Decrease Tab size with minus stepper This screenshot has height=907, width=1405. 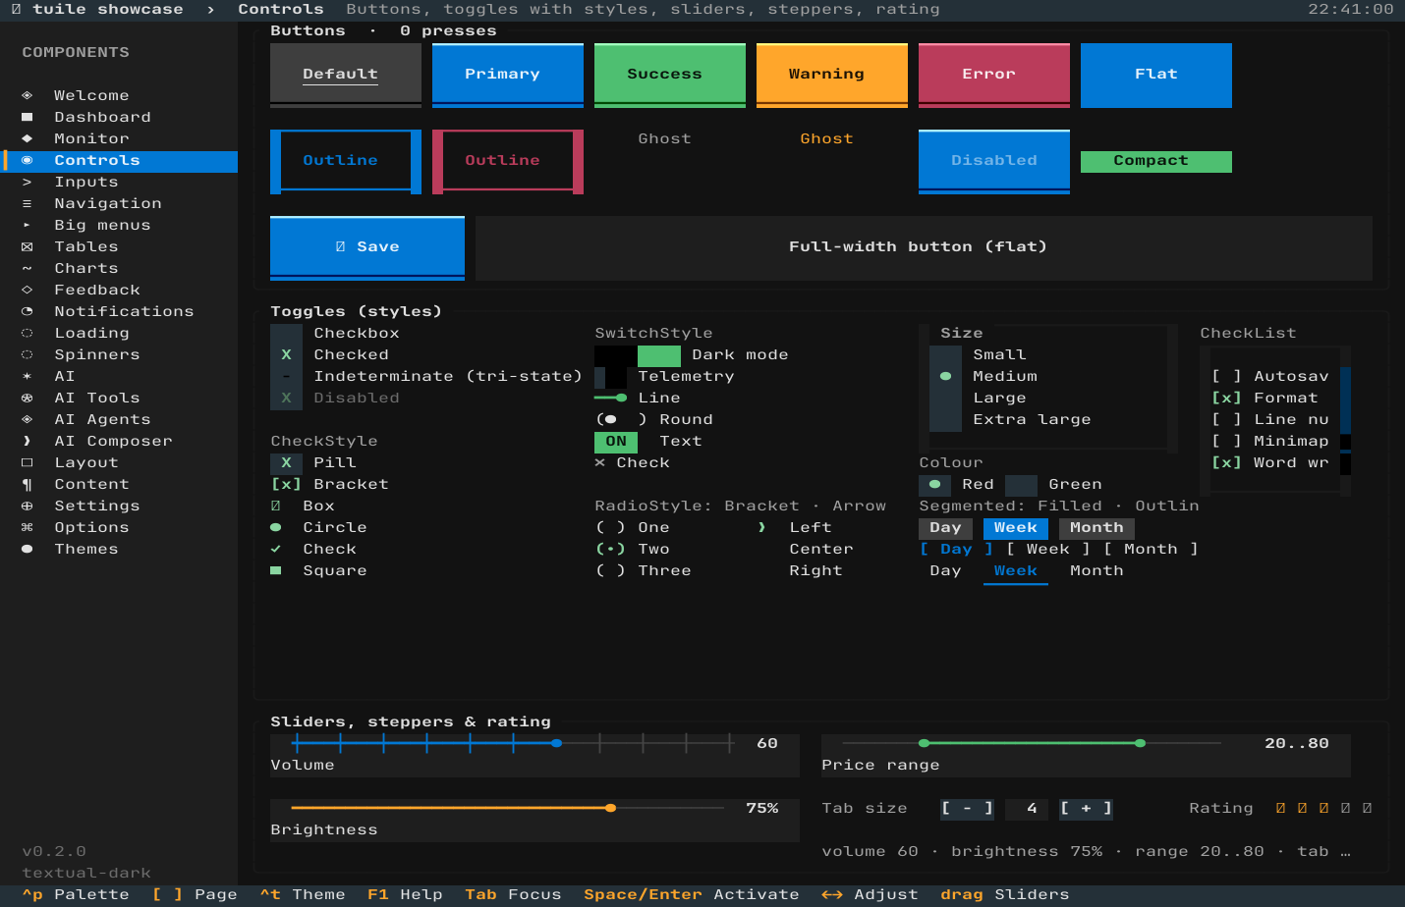pos(967,808)
